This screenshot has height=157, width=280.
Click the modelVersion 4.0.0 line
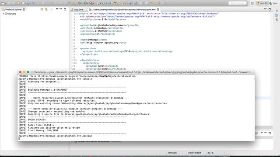click(103, 19)
